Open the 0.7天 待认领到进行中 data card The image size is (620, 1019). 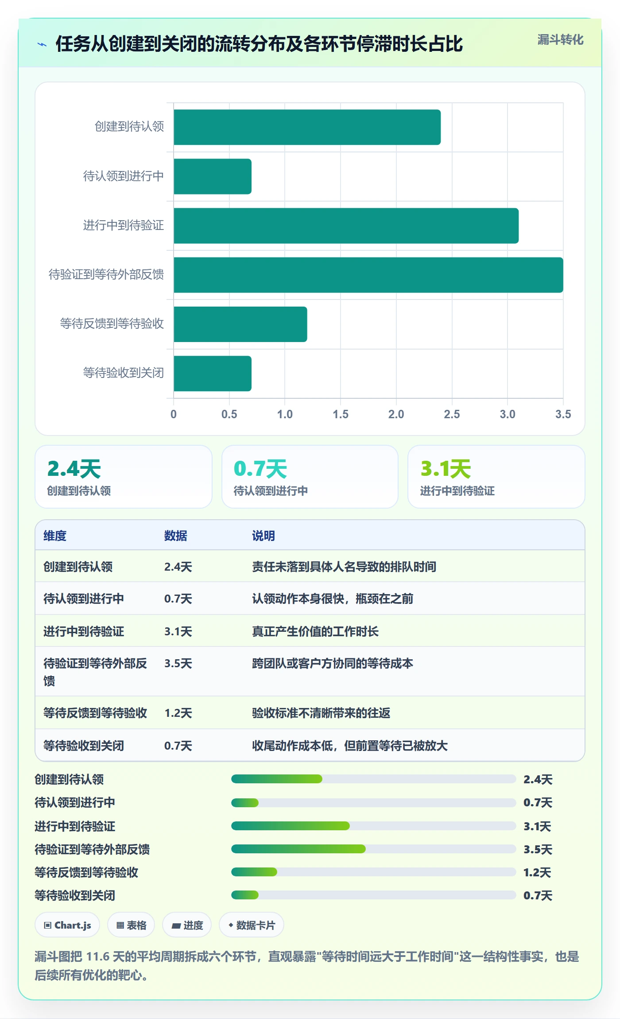(310, 477)
